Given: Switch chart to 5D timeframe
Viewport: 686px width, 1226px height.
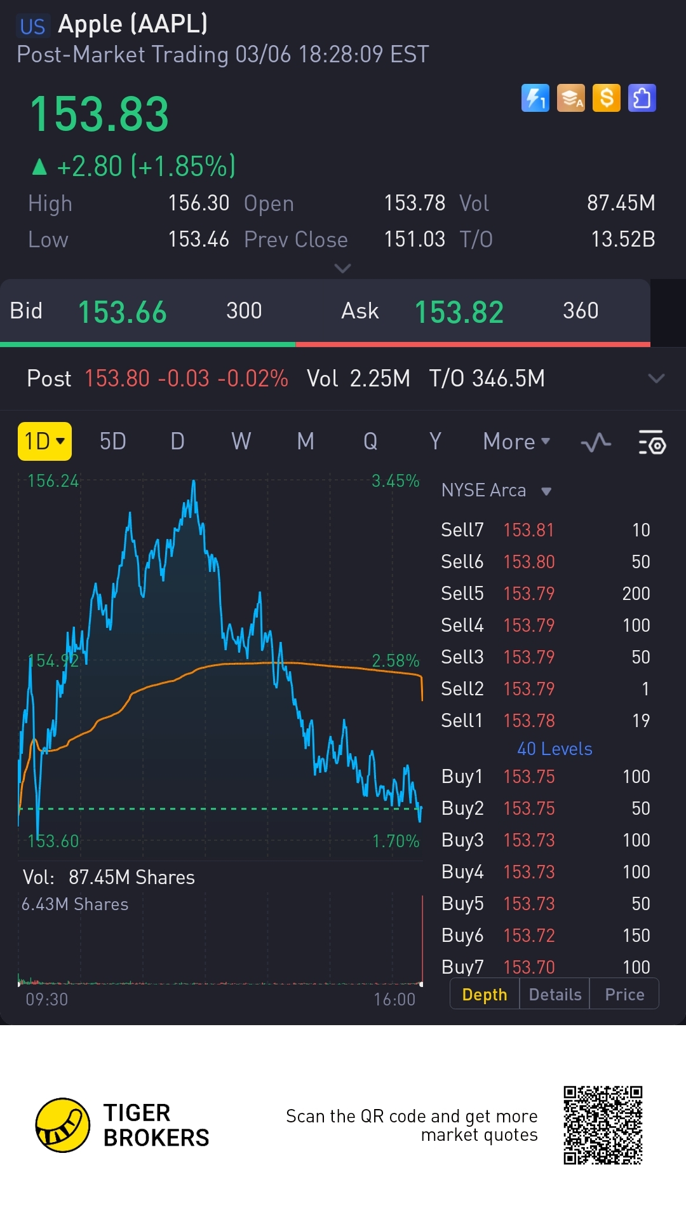Looking at the screenshot, I should (x=113, y=441).
